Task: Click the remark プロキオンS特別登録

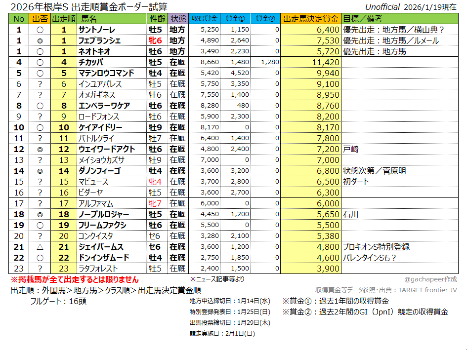Action: (x=376, y=247)
